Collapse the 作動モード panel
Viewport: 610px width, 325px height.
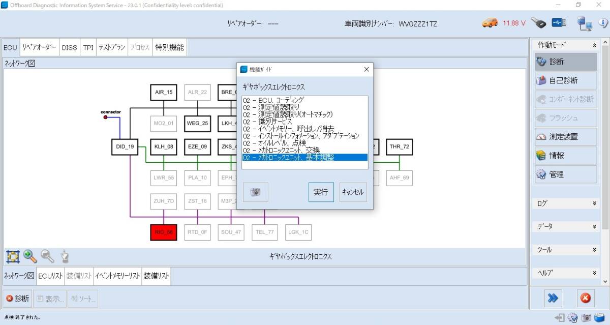coord(595,45)
